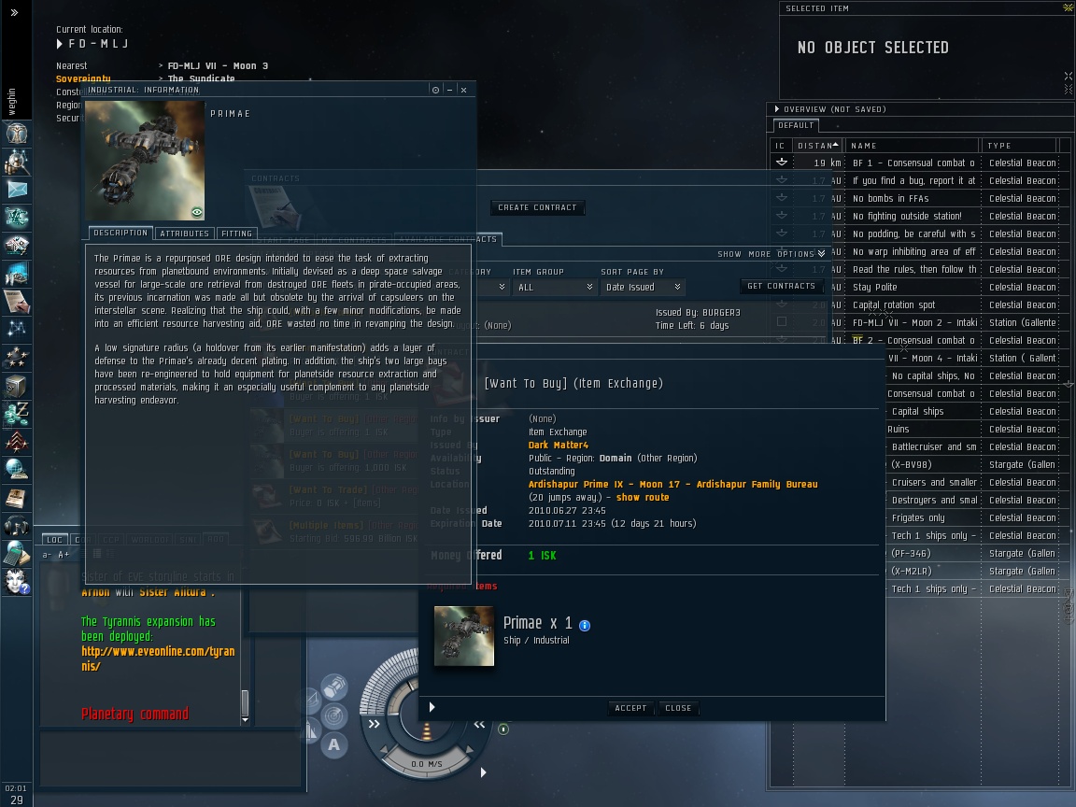The height and width of the screenshot is (807, 1076).
Task: Expand the Current location FD-MLJ triangle
Action: click(60, 44)
